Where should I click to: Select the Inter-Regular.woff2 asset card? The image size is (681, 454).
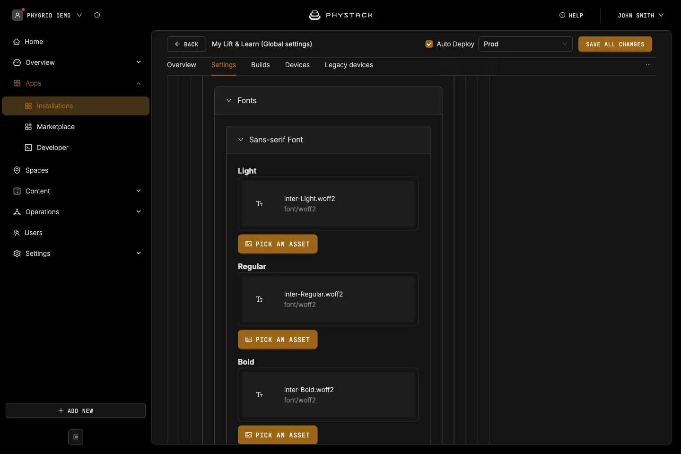[x=328, y=299]
